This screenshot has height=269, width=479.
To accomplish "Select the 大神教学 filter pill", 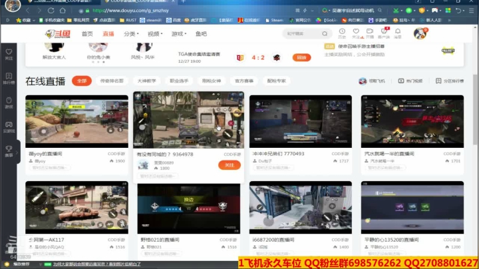I will 146,81.
